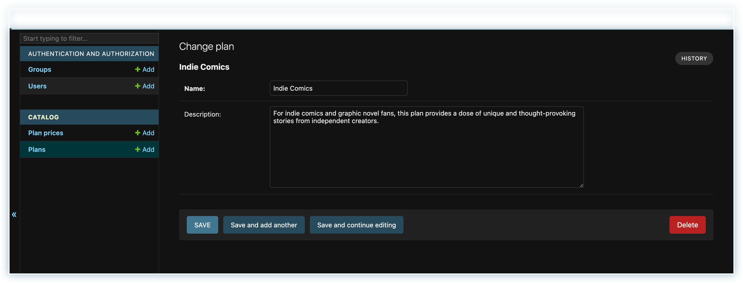
Task: Open the Plan prices list
Action: [46, 133]
